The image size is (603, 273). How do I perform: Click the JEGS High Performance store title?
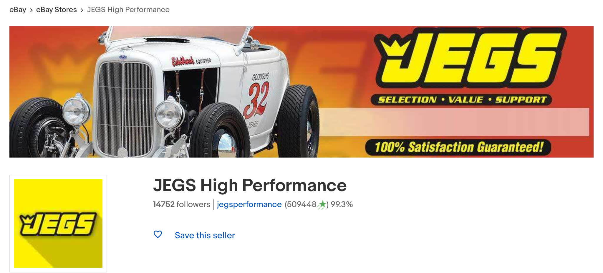point(250,185)
